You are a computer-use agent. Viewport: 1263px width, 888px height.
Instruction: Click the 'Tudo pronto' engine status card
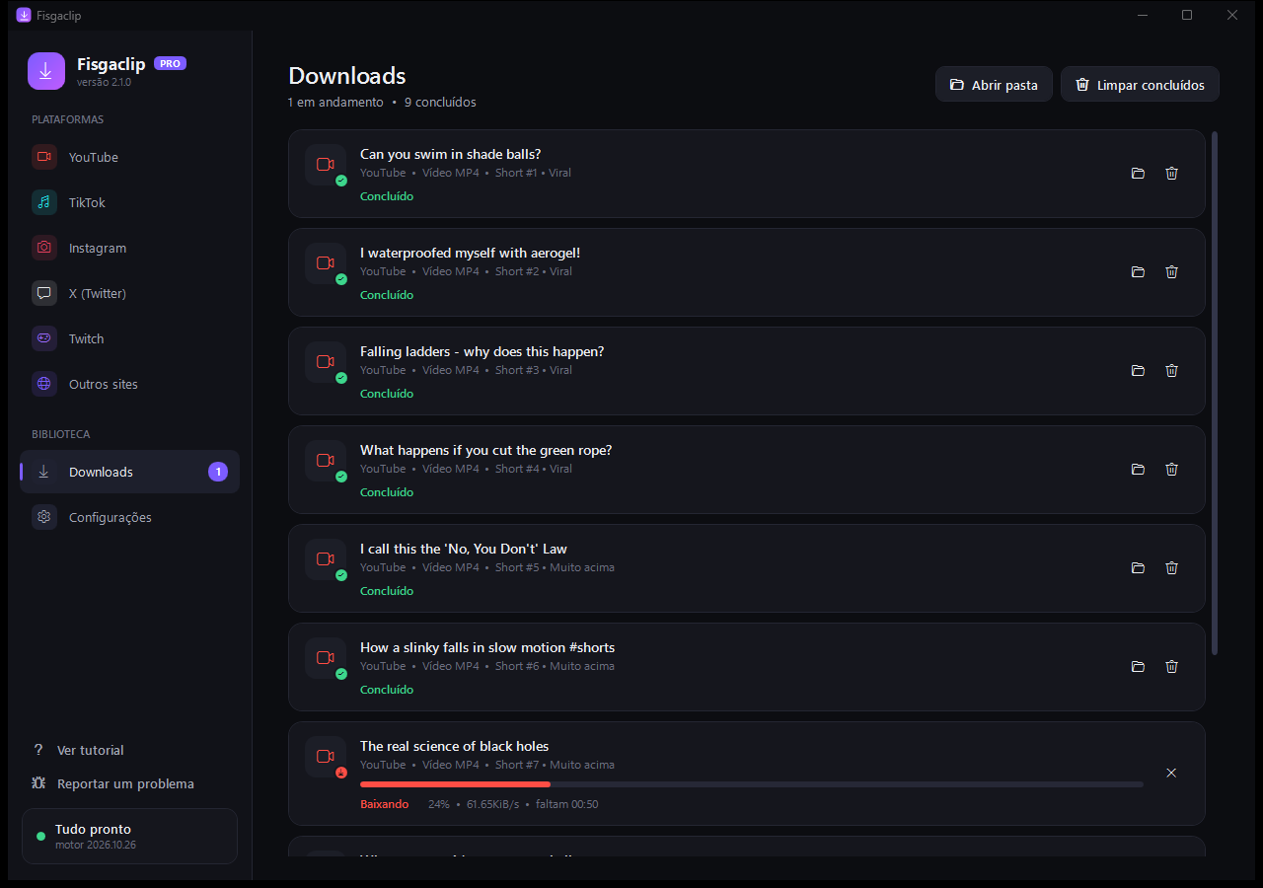tap(129, 836)
